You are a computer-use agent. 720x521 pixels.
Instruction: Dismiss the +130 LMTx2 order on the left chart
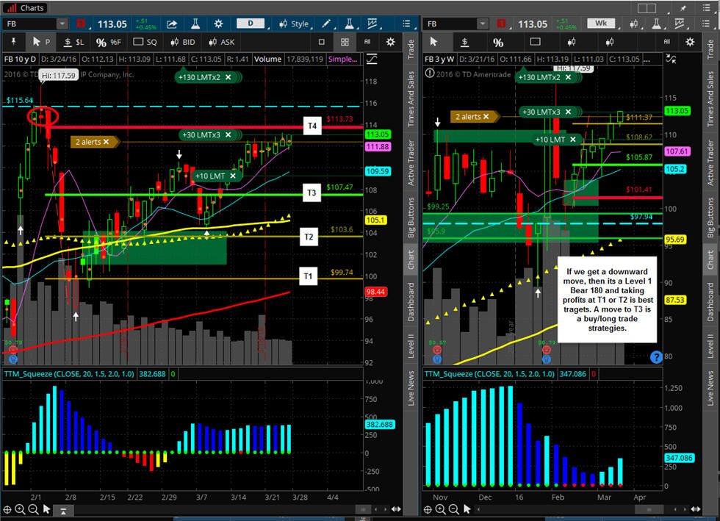pos(228,77)
